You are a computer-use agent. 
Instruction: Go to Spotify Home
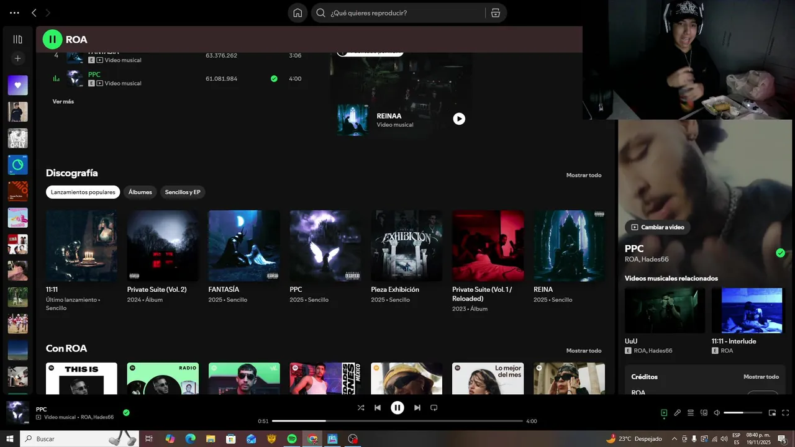pyautogui.click(x=298, y=13)
